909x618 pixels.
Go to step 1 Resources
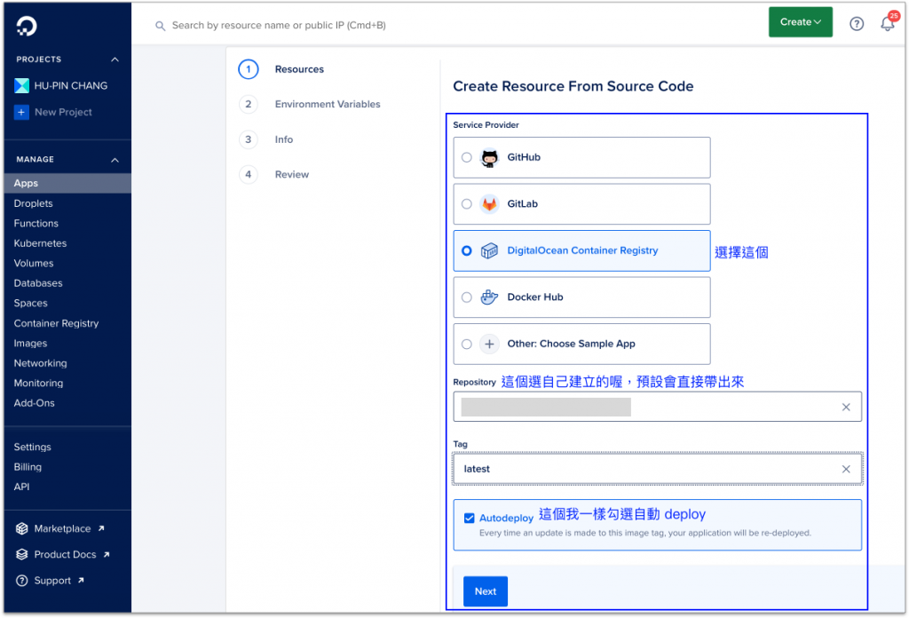(281, 69)
